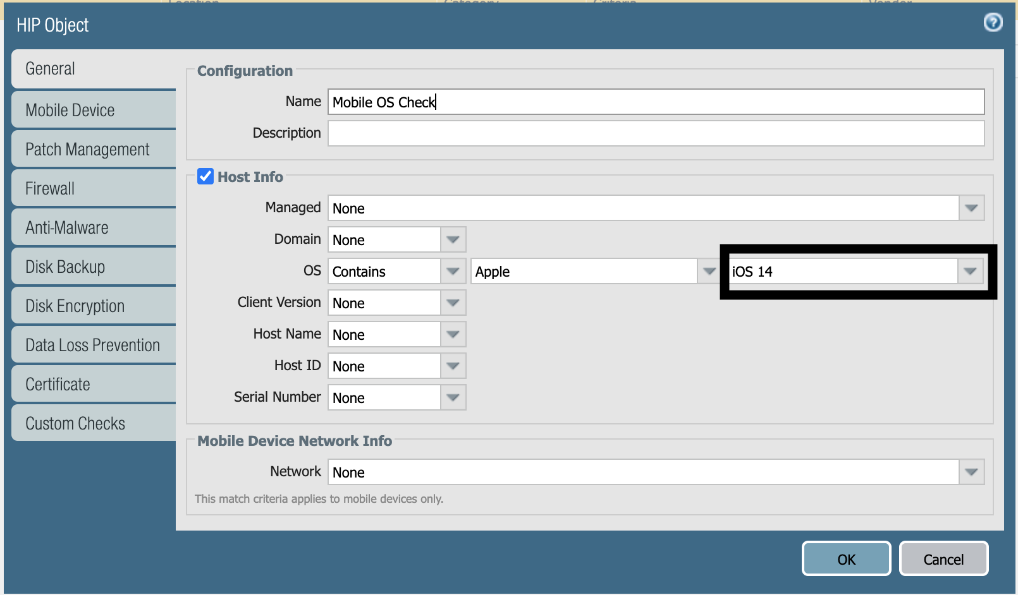1018x595 pixels.
Task: Expand the iOS 14 version dropdown
Action: point(971,271)
